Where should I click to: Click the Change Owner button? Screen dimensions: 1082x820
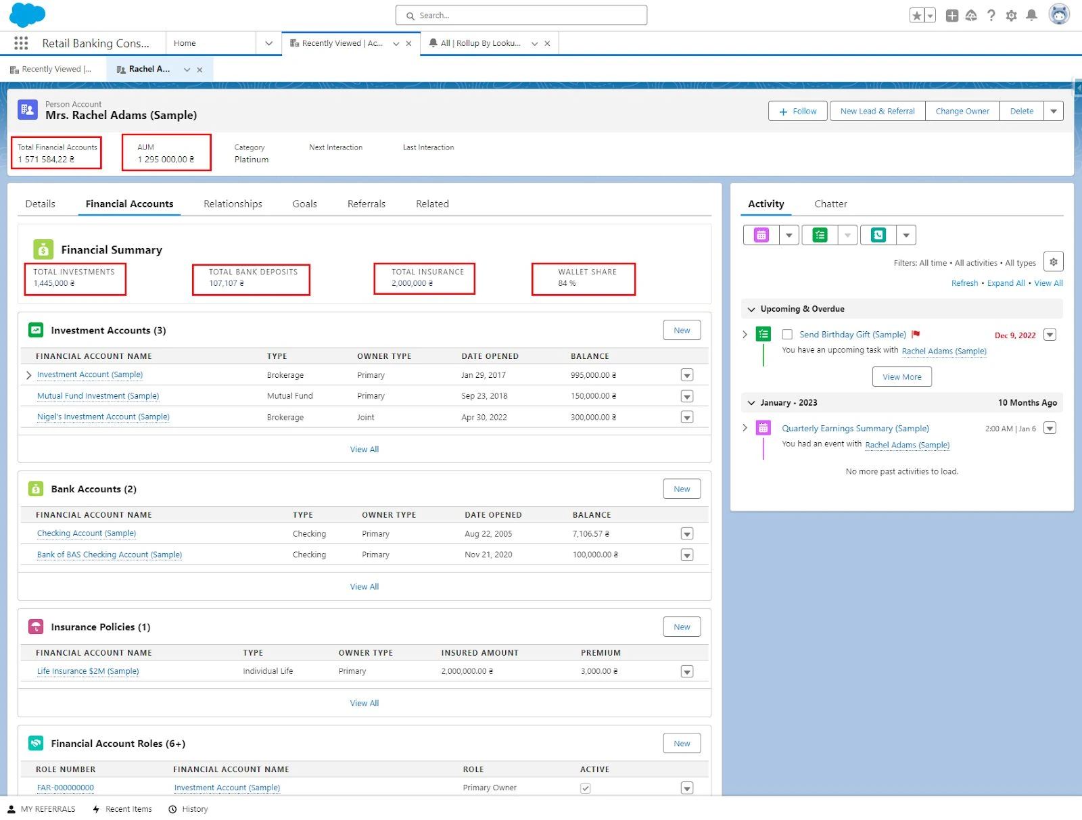click(962, 111)
